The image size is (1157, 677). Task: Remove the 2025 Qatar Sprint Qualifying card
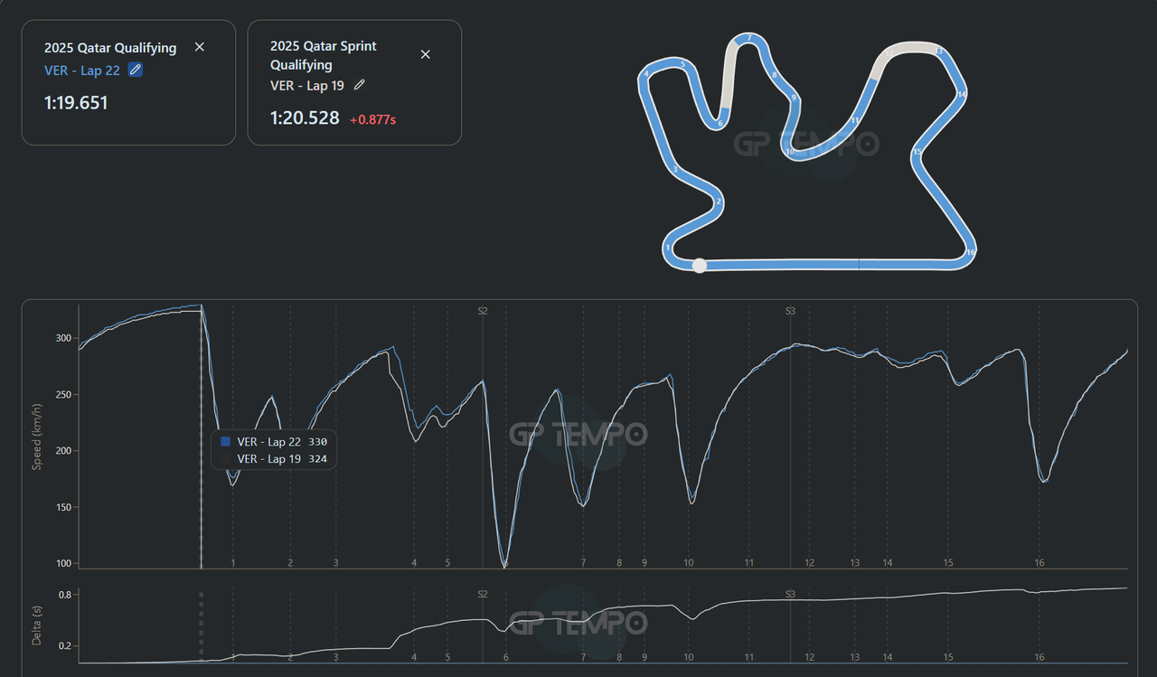[x=426, y=54]
